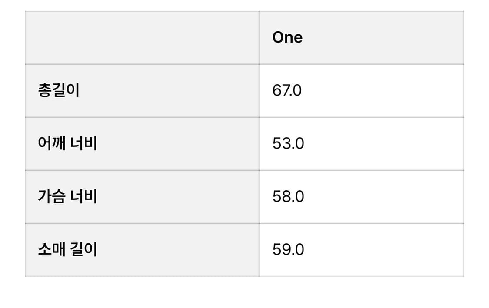Click the white margin right of the table
The width and height of the screenshot is (489, 308).
coord(476,143)
